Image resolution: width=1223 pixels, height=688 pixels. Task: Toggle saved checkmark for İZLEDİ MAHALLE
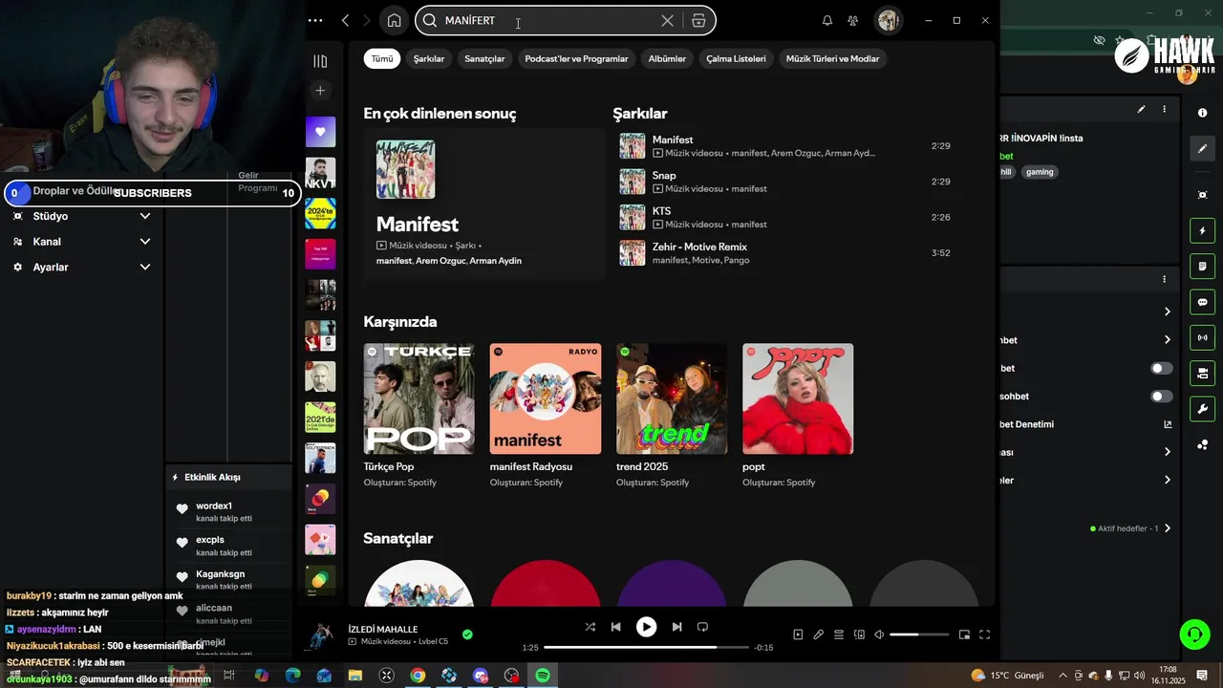point(467,634)
